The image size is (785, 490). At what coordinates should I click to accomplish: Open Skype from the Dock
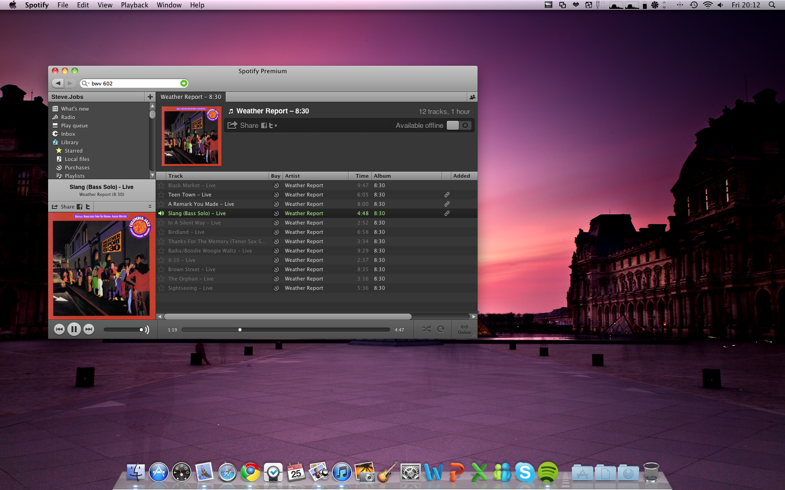(525, 472)
